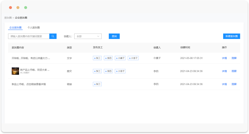Click 提醒 for the 文字 type post
This screenshot has width=249, height=134.
click(234, 58)
